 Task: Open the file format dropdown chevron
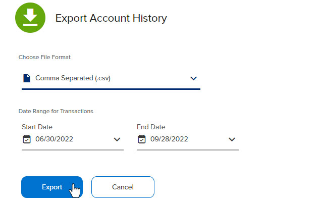point(193,78)
